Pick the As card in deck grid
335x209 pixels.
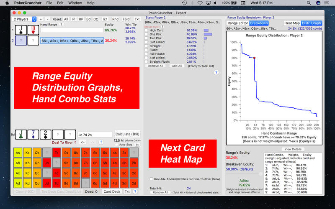(x=18, y=153)
